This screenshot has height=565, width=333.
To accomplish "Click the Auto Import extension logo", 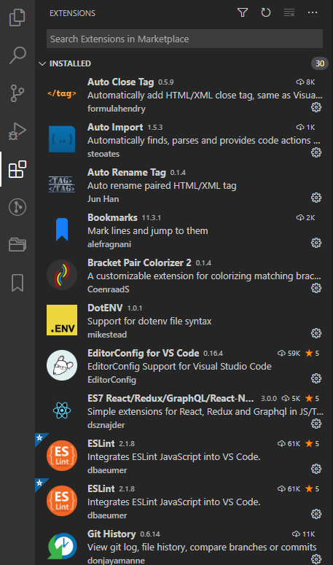I will point(62,139).
